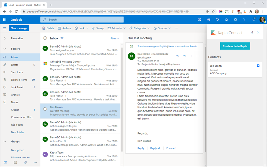Image resolution: width=267 pixels, height=167 pixels.
Task: Switch to People module icon at bottom
Action: [x=25, y=162]
